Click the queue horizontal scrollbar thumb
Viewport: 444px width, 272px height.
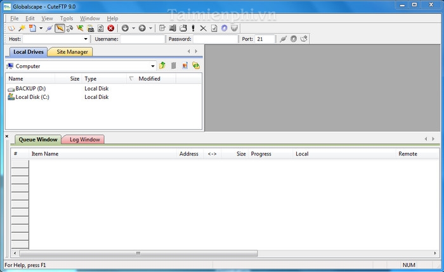(x=136, y=254)
